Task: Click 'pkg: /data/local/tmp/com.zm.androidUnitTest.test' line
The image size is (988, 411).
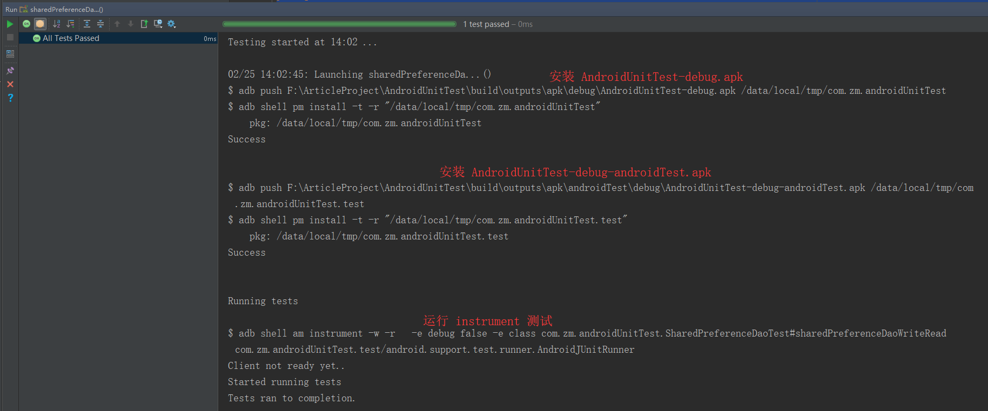Action: click(x=379, y=236)
